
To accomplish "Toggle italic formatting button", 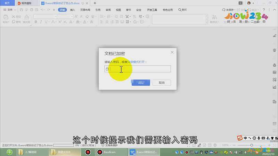I will [x=41, y=22].
